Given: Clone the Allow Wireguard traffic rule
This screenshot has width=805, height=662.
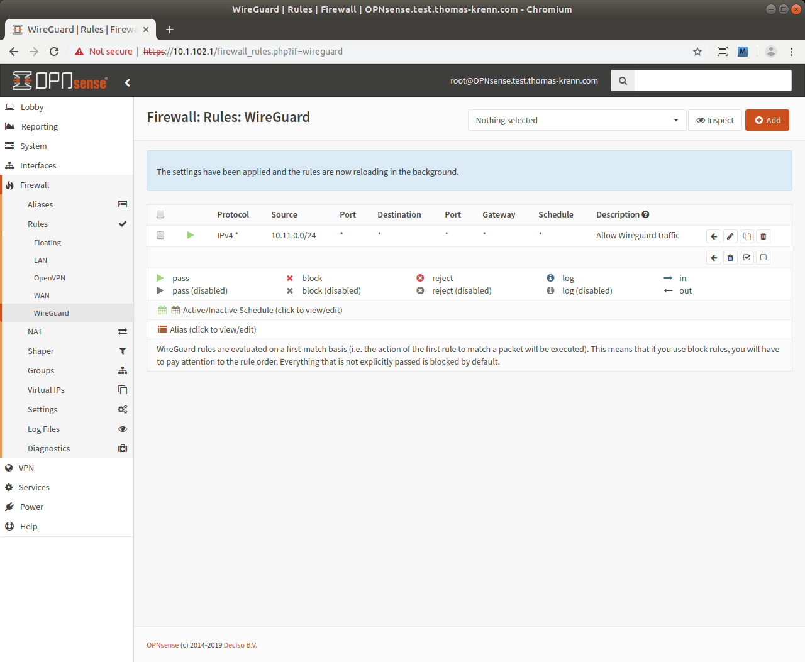Looking at the screenshot, I should [x=747, y=236].
